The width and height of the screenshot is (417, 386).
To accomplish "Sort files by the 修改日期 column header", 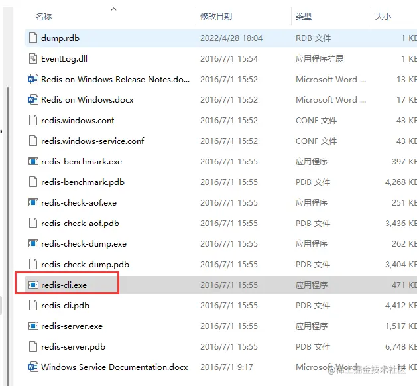I will pos(216,17).
